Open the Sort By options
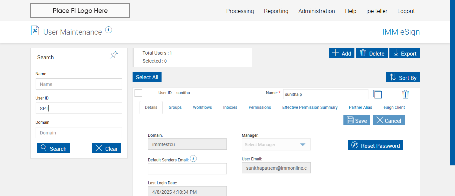 (x=403, y=78)
